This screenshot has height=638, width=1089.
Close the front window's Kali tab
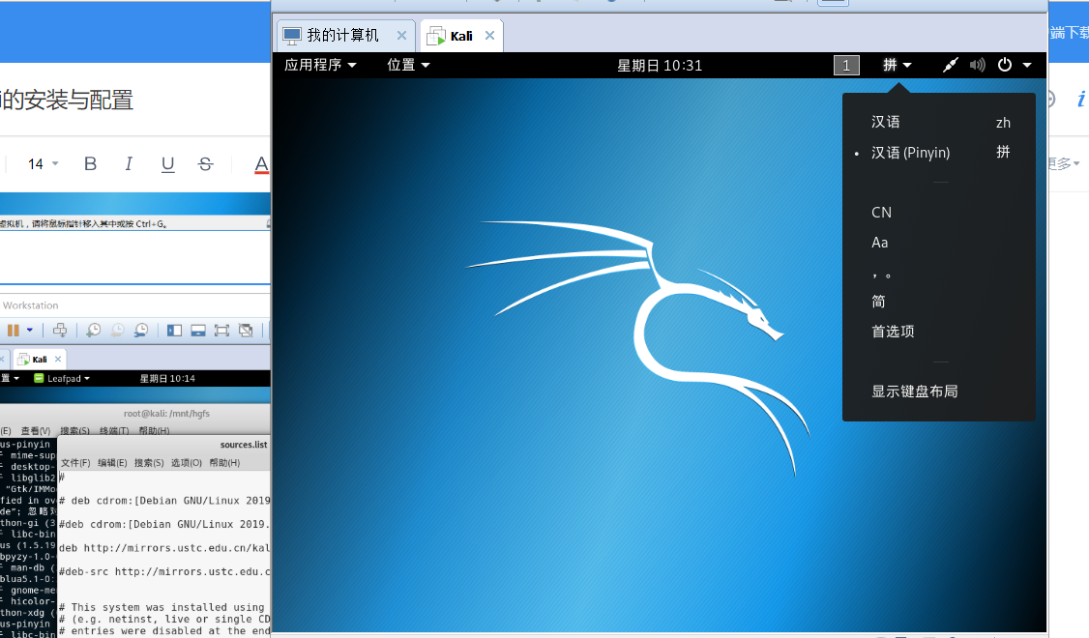pyautogui.click(x=489, y=36)
